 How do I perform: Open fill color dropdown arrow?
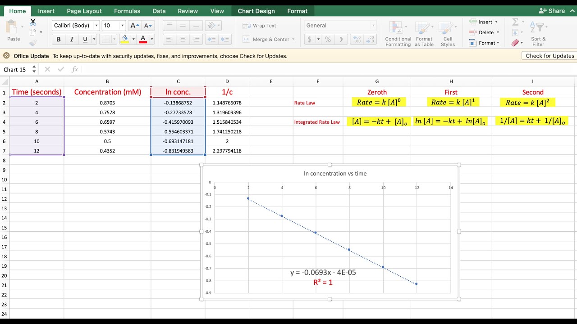[133, 40]
